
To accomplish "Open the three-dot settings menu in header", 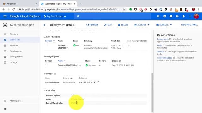I will point(190,16).
